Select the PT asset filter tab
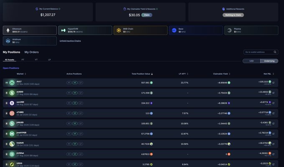 click(x=23, y=60)
